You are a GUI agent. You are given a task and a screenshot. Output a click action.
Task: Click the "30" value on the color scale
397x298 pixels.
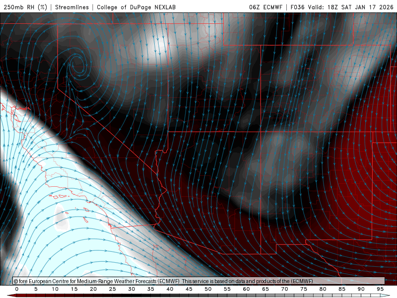(x=132, y=289)
